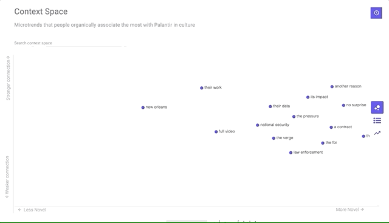Click the 'the pressure' data point

click(294, 117)
